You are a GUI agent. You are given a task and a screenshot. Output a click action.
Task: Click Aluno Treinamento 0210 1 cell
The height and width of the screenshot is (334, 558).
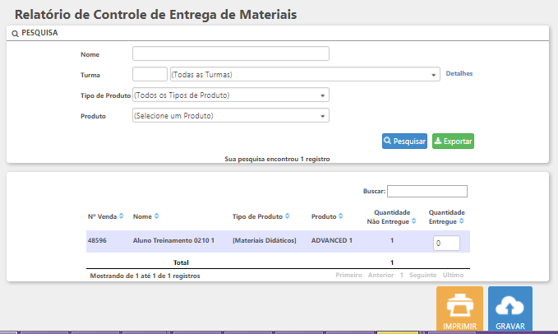[173, 240]
